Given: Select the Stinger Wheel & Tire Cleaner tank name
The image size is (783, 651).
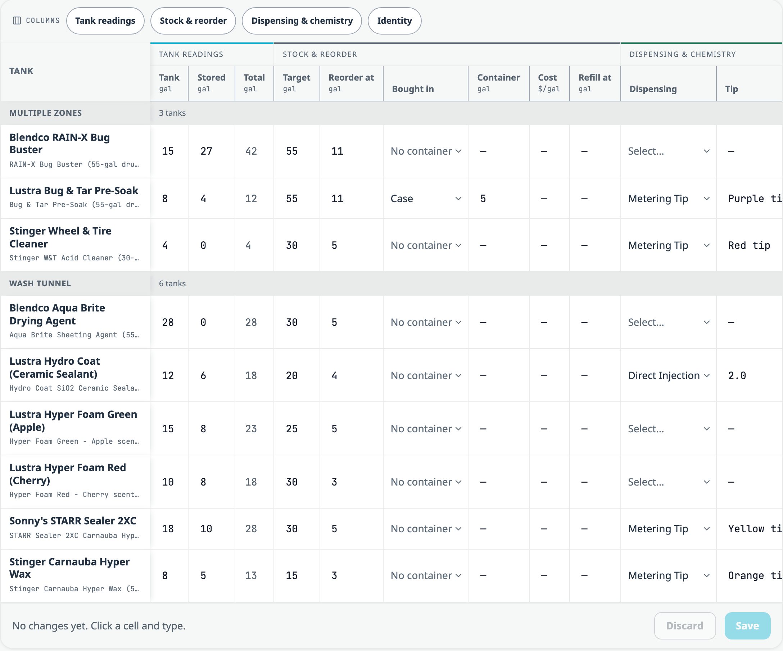Looking at the screenshot, I should point(60,237).
